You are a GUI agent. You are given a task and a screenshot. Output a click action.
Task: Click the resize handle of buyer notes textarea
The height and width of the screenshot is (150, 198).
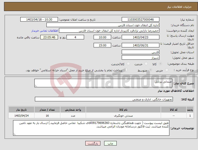15,134
